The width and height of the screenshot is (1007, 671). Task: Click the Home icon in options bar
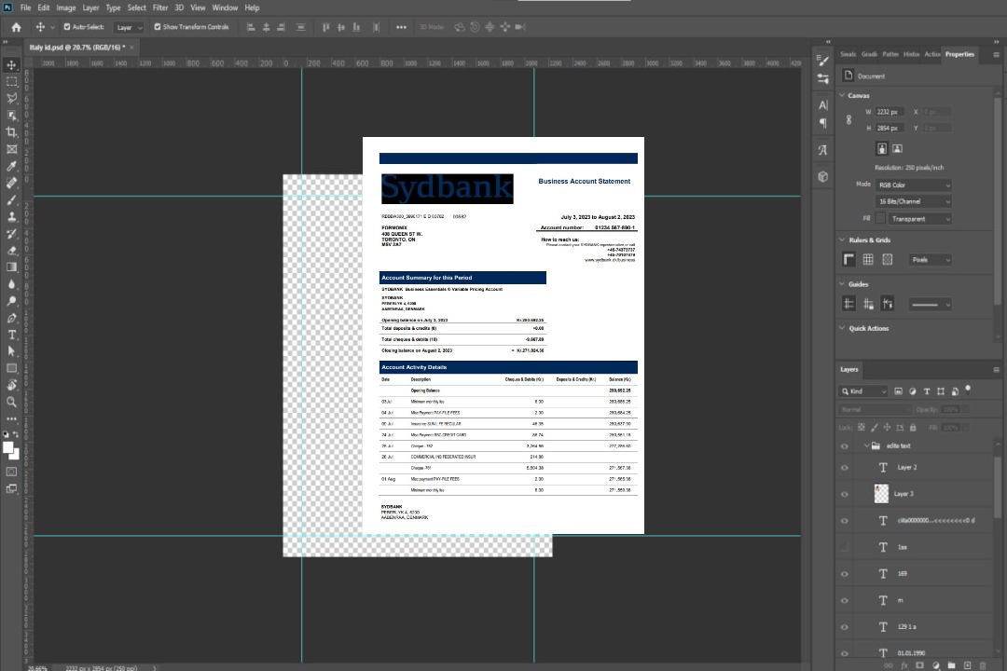(x=16, y=27)
